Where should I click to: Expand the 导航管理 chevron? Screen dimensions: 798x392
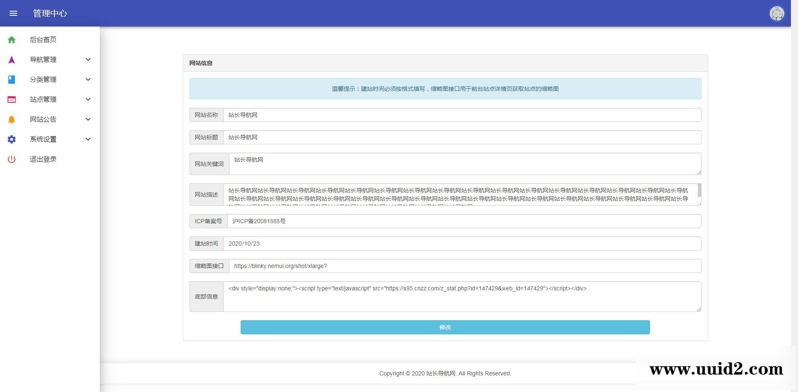pyautogui.click(x=88, y=60)
